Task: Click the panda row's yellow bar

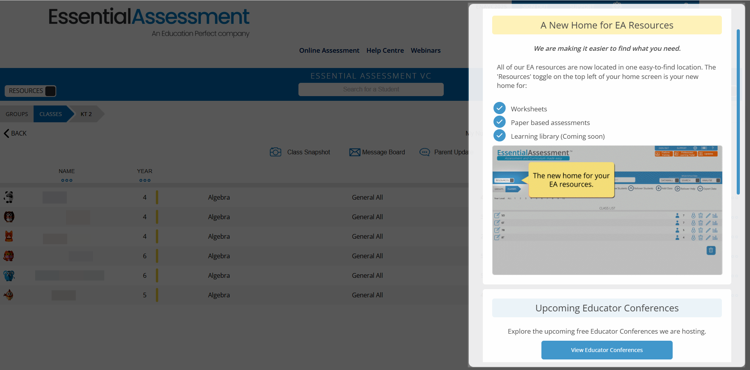Action: coord(157,197)
